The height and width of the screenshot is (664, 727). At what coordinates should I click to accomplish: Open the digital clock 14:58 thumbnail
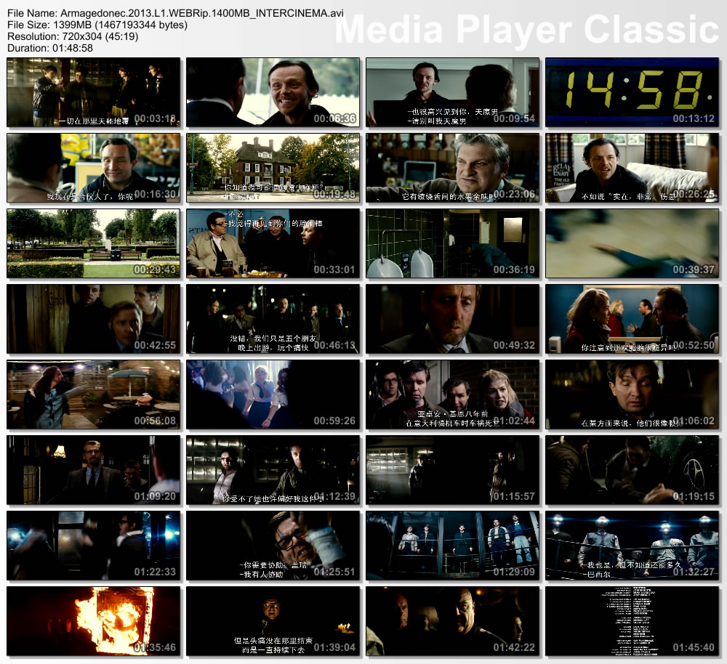coord(632,92)
